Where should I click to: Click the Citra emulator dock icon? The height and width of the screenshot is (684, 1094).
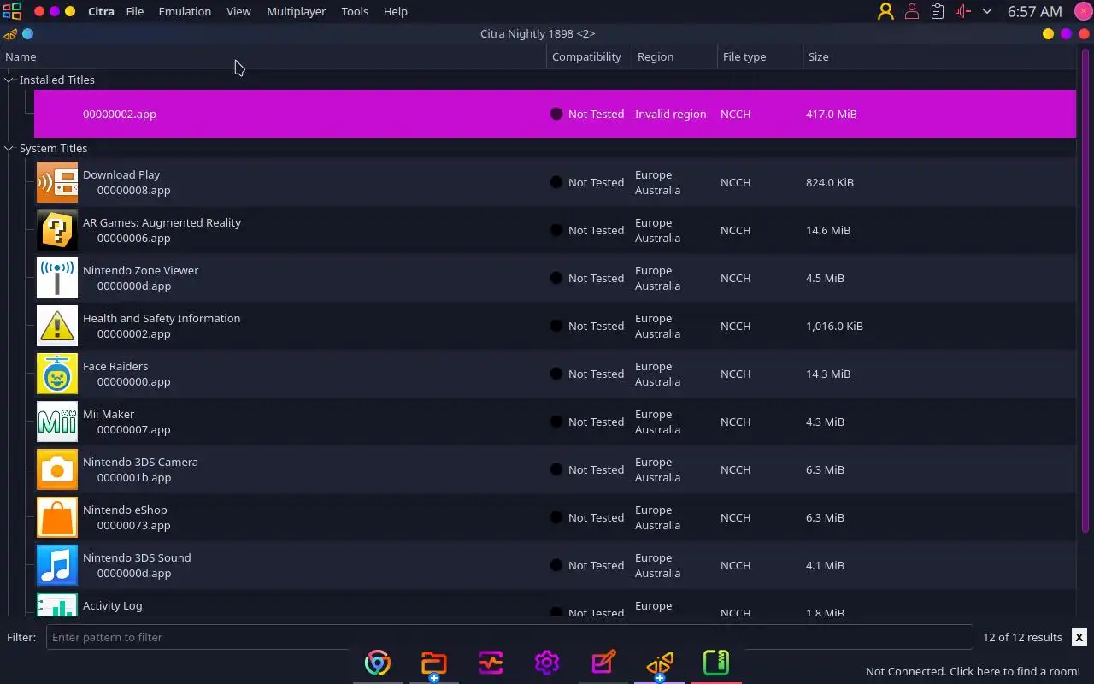pos(660,663)
